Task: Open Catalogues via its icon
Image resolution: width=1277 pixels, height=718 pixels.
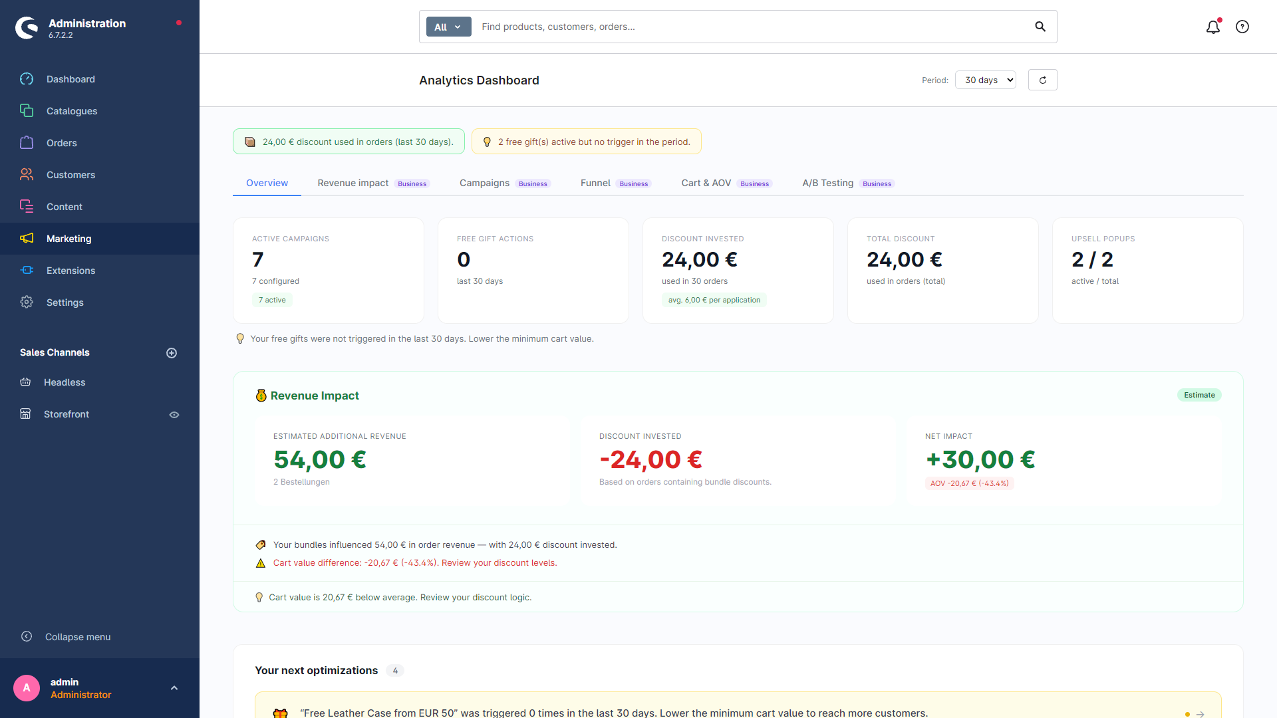Action: (27, 111)
